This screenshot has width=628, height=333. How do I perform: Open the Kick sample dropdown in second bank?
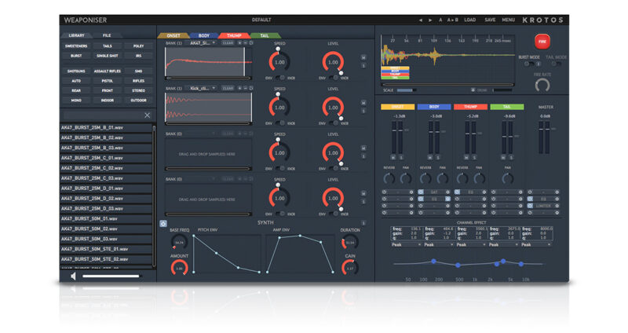tap(202, 89)
